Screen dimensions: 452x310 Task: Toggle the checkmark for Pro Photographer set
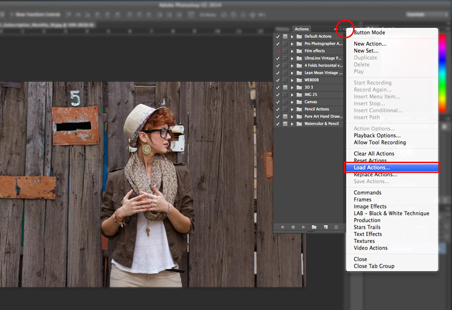[x=277, y=44]
